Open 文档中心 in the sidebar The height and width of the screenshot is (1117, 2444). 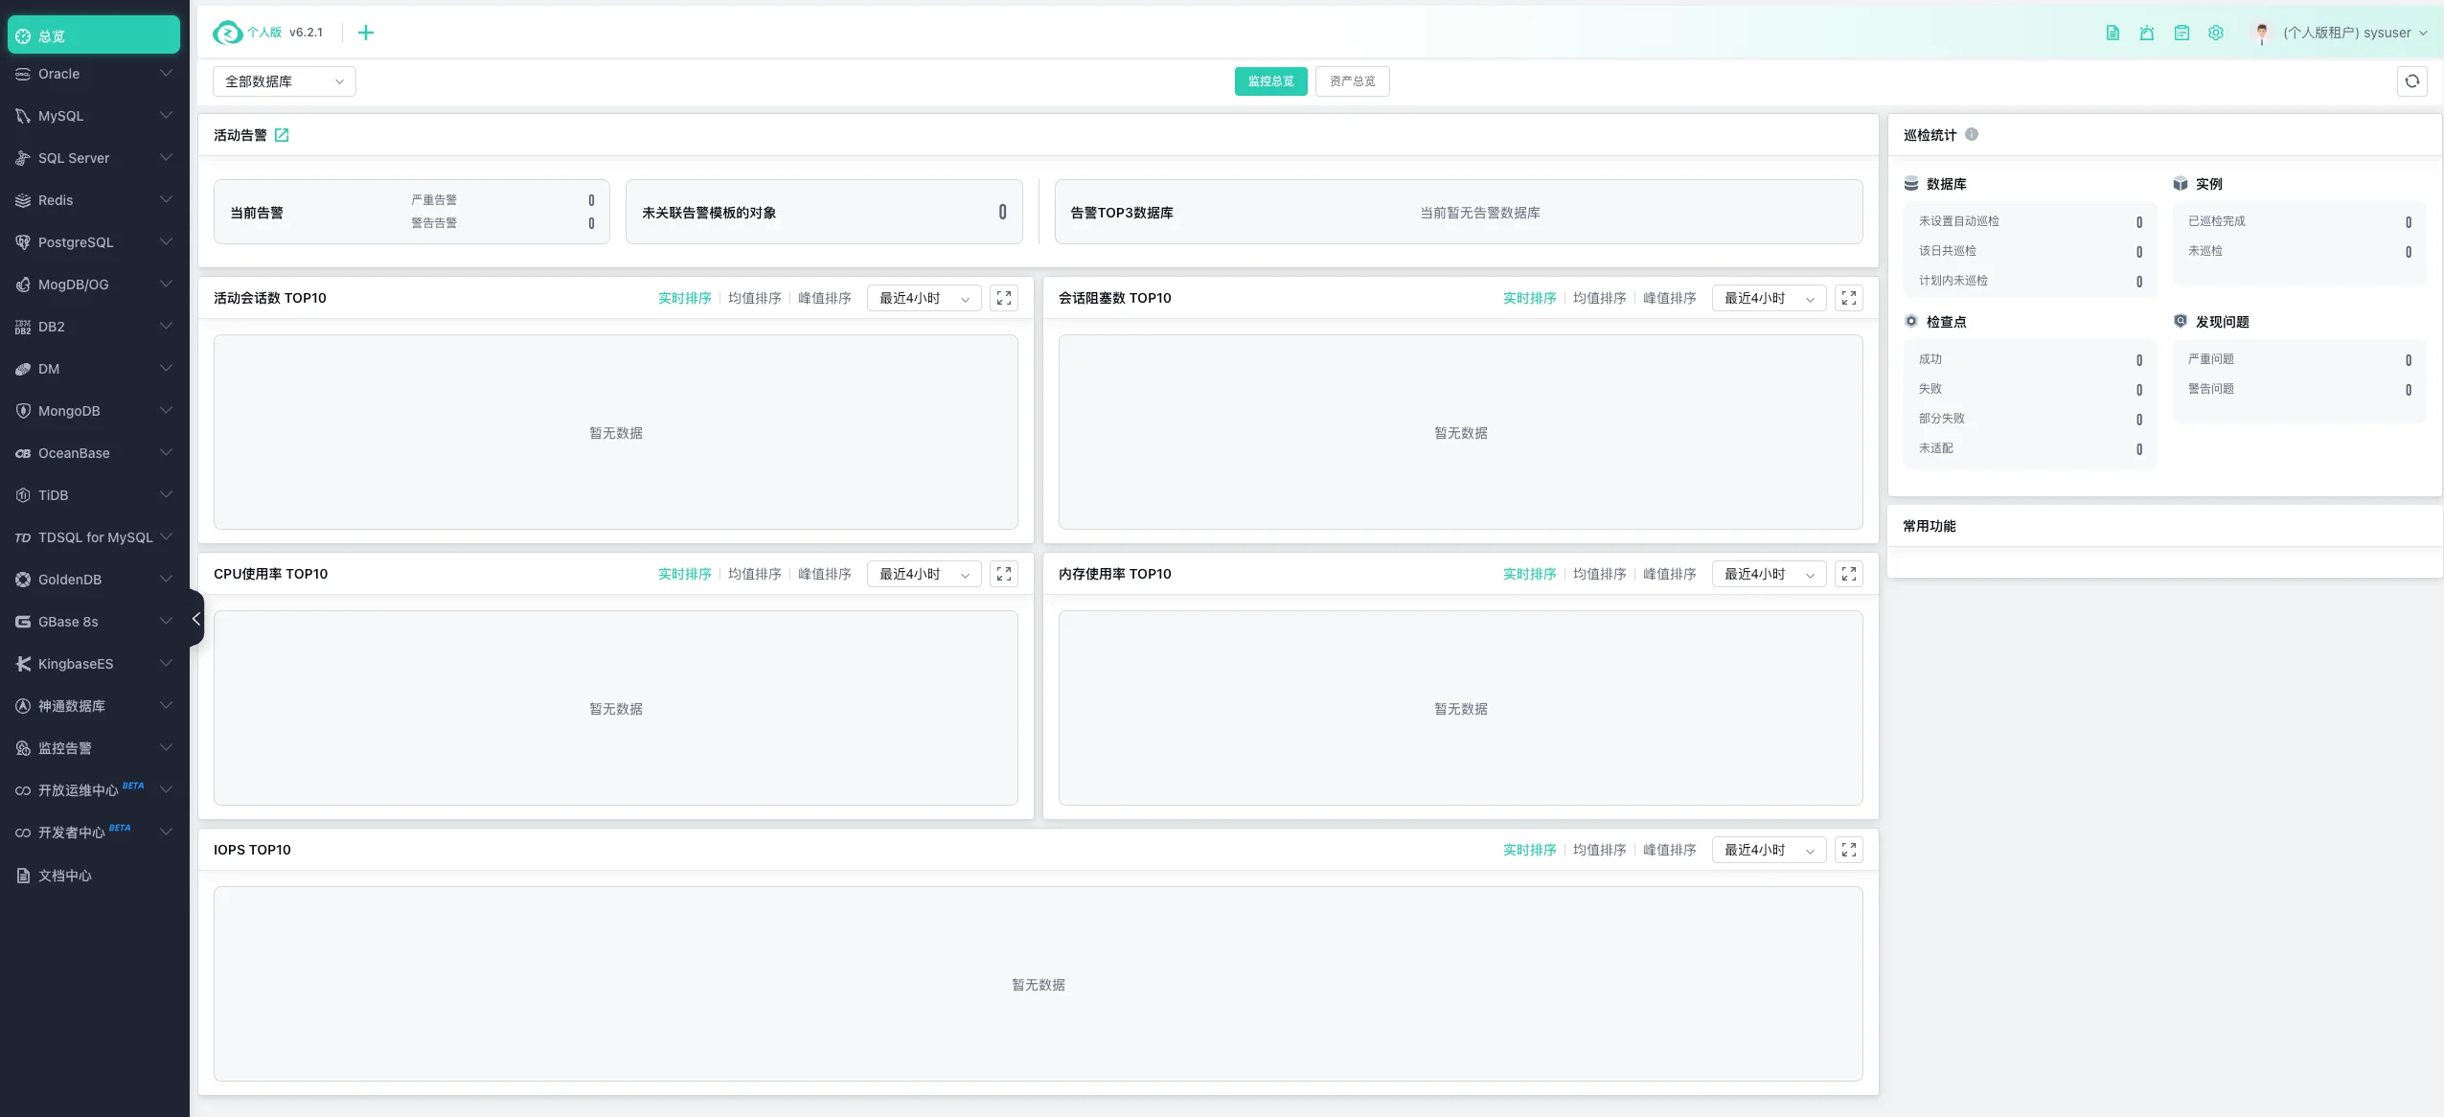[x=65, y=876]
